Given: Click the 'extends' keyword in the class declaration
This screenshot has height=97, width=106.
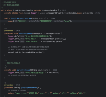Looking at the screenshot, I should (x=37, y=10).
